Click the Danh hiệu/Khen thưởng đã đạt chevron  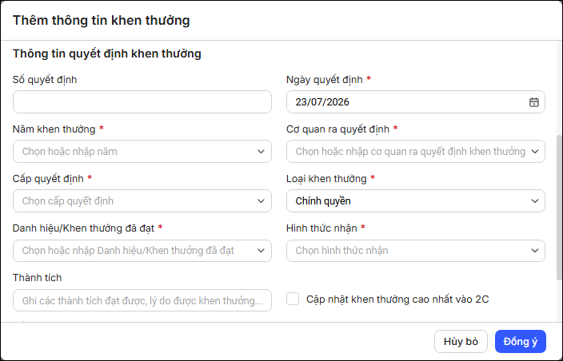[x=261, y=251]
